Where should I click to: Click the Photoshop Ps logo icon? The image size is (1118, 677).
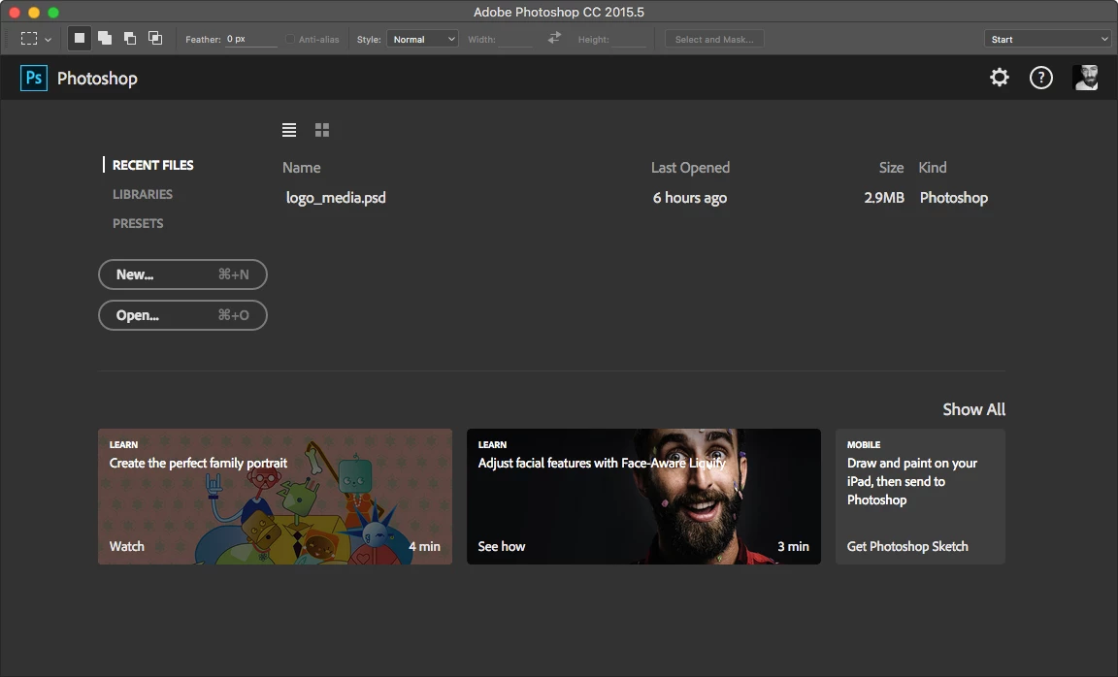click(x=34, y=78)
